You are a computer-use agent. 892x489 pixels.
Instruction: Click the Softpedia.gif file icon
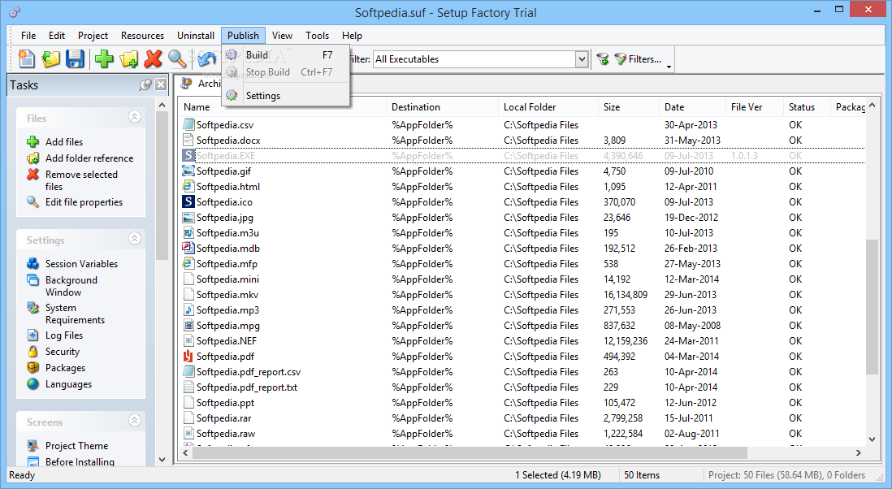click(x=188, y=171)
